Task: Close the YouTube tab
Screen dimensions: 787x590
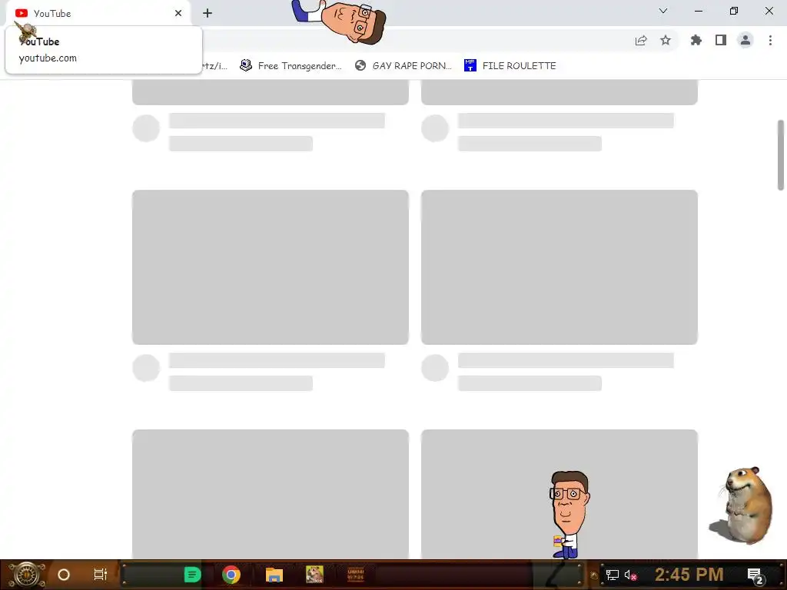Action: point(178,13)
